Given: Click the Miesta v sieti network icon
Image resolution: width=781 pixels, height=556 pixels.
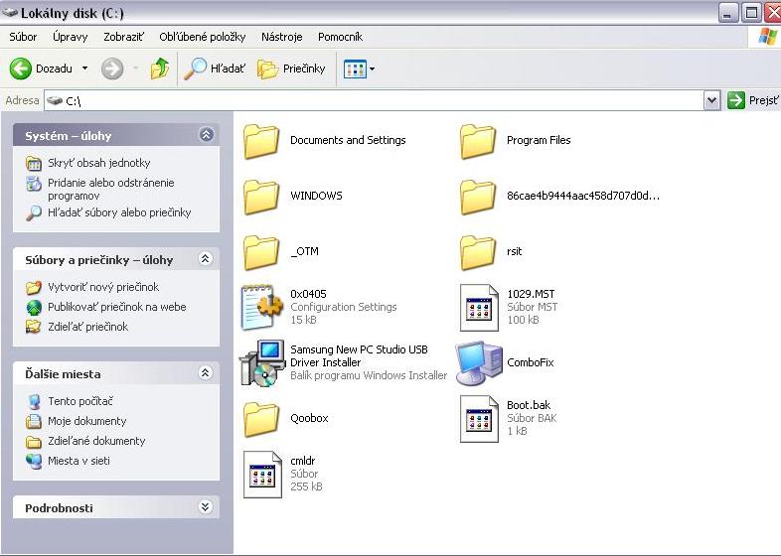Looking at the screenshot, I should coord(34,461).
